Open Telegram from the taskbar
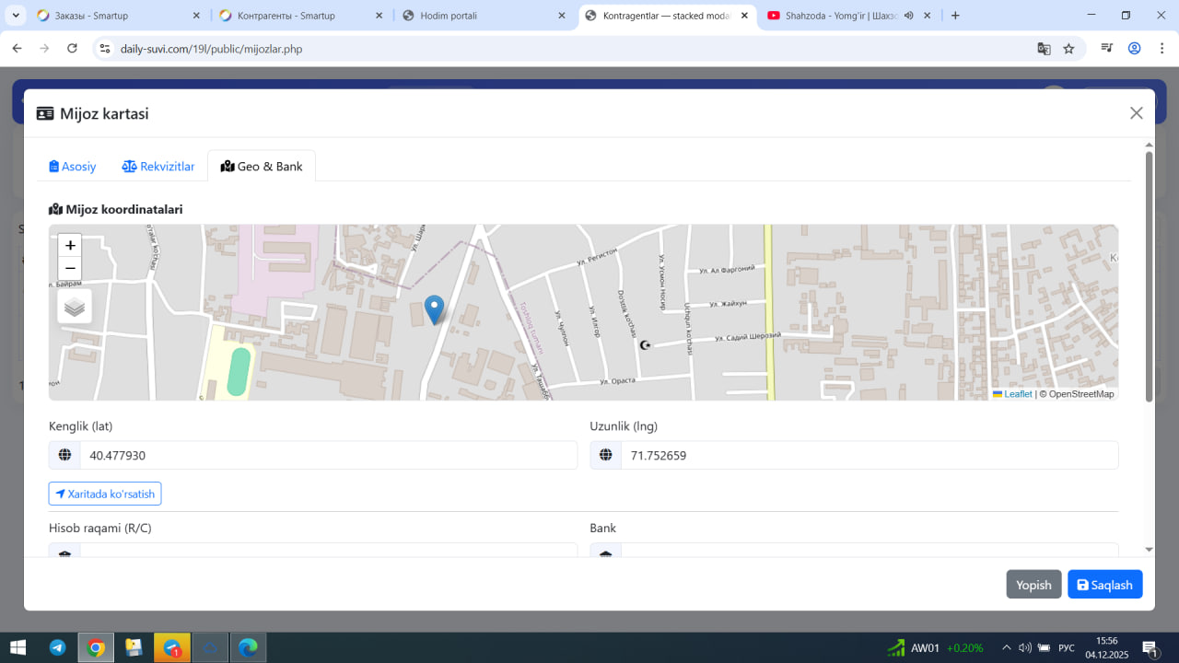The image size is (1179, 663). [x=57, y=647]
